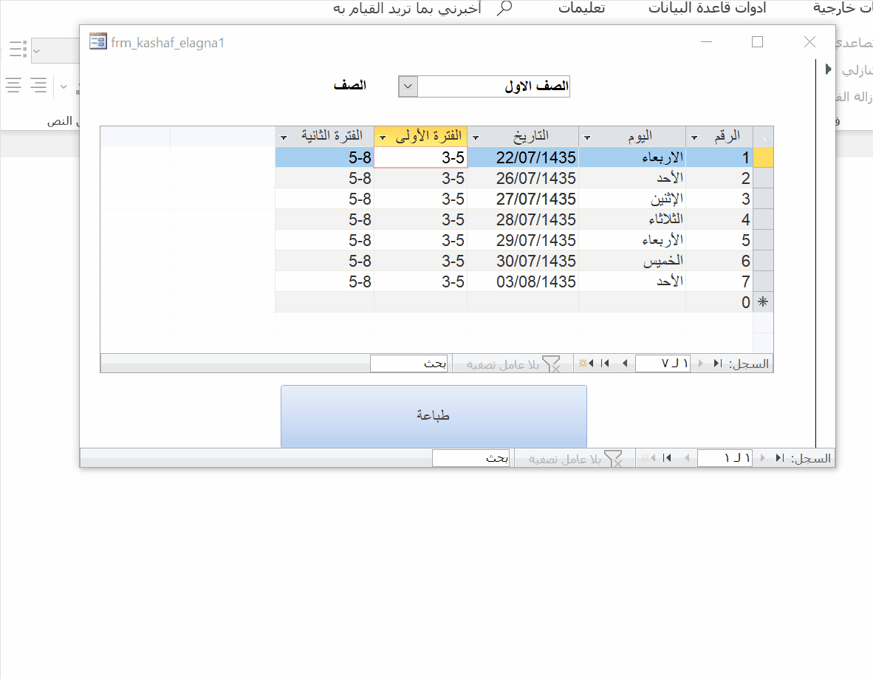Click the الفترة الثانية column header

click(324, 137)
